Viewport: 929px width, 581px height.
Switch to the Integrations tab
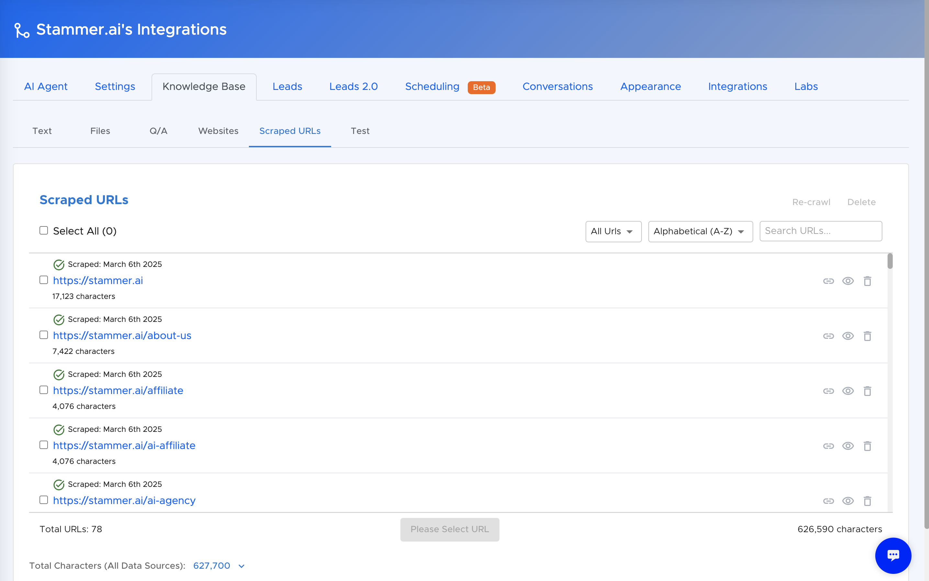737,86
